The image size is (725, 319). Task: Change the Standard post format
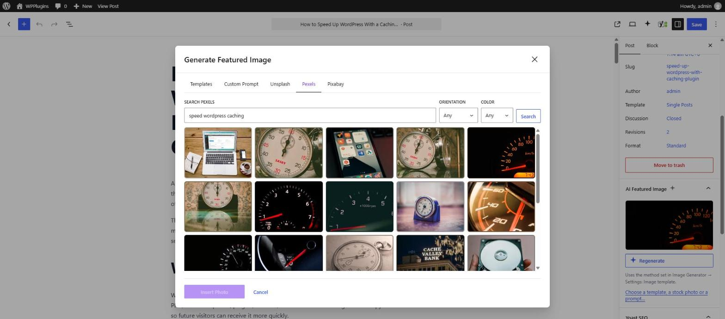[x=676, y=146]
